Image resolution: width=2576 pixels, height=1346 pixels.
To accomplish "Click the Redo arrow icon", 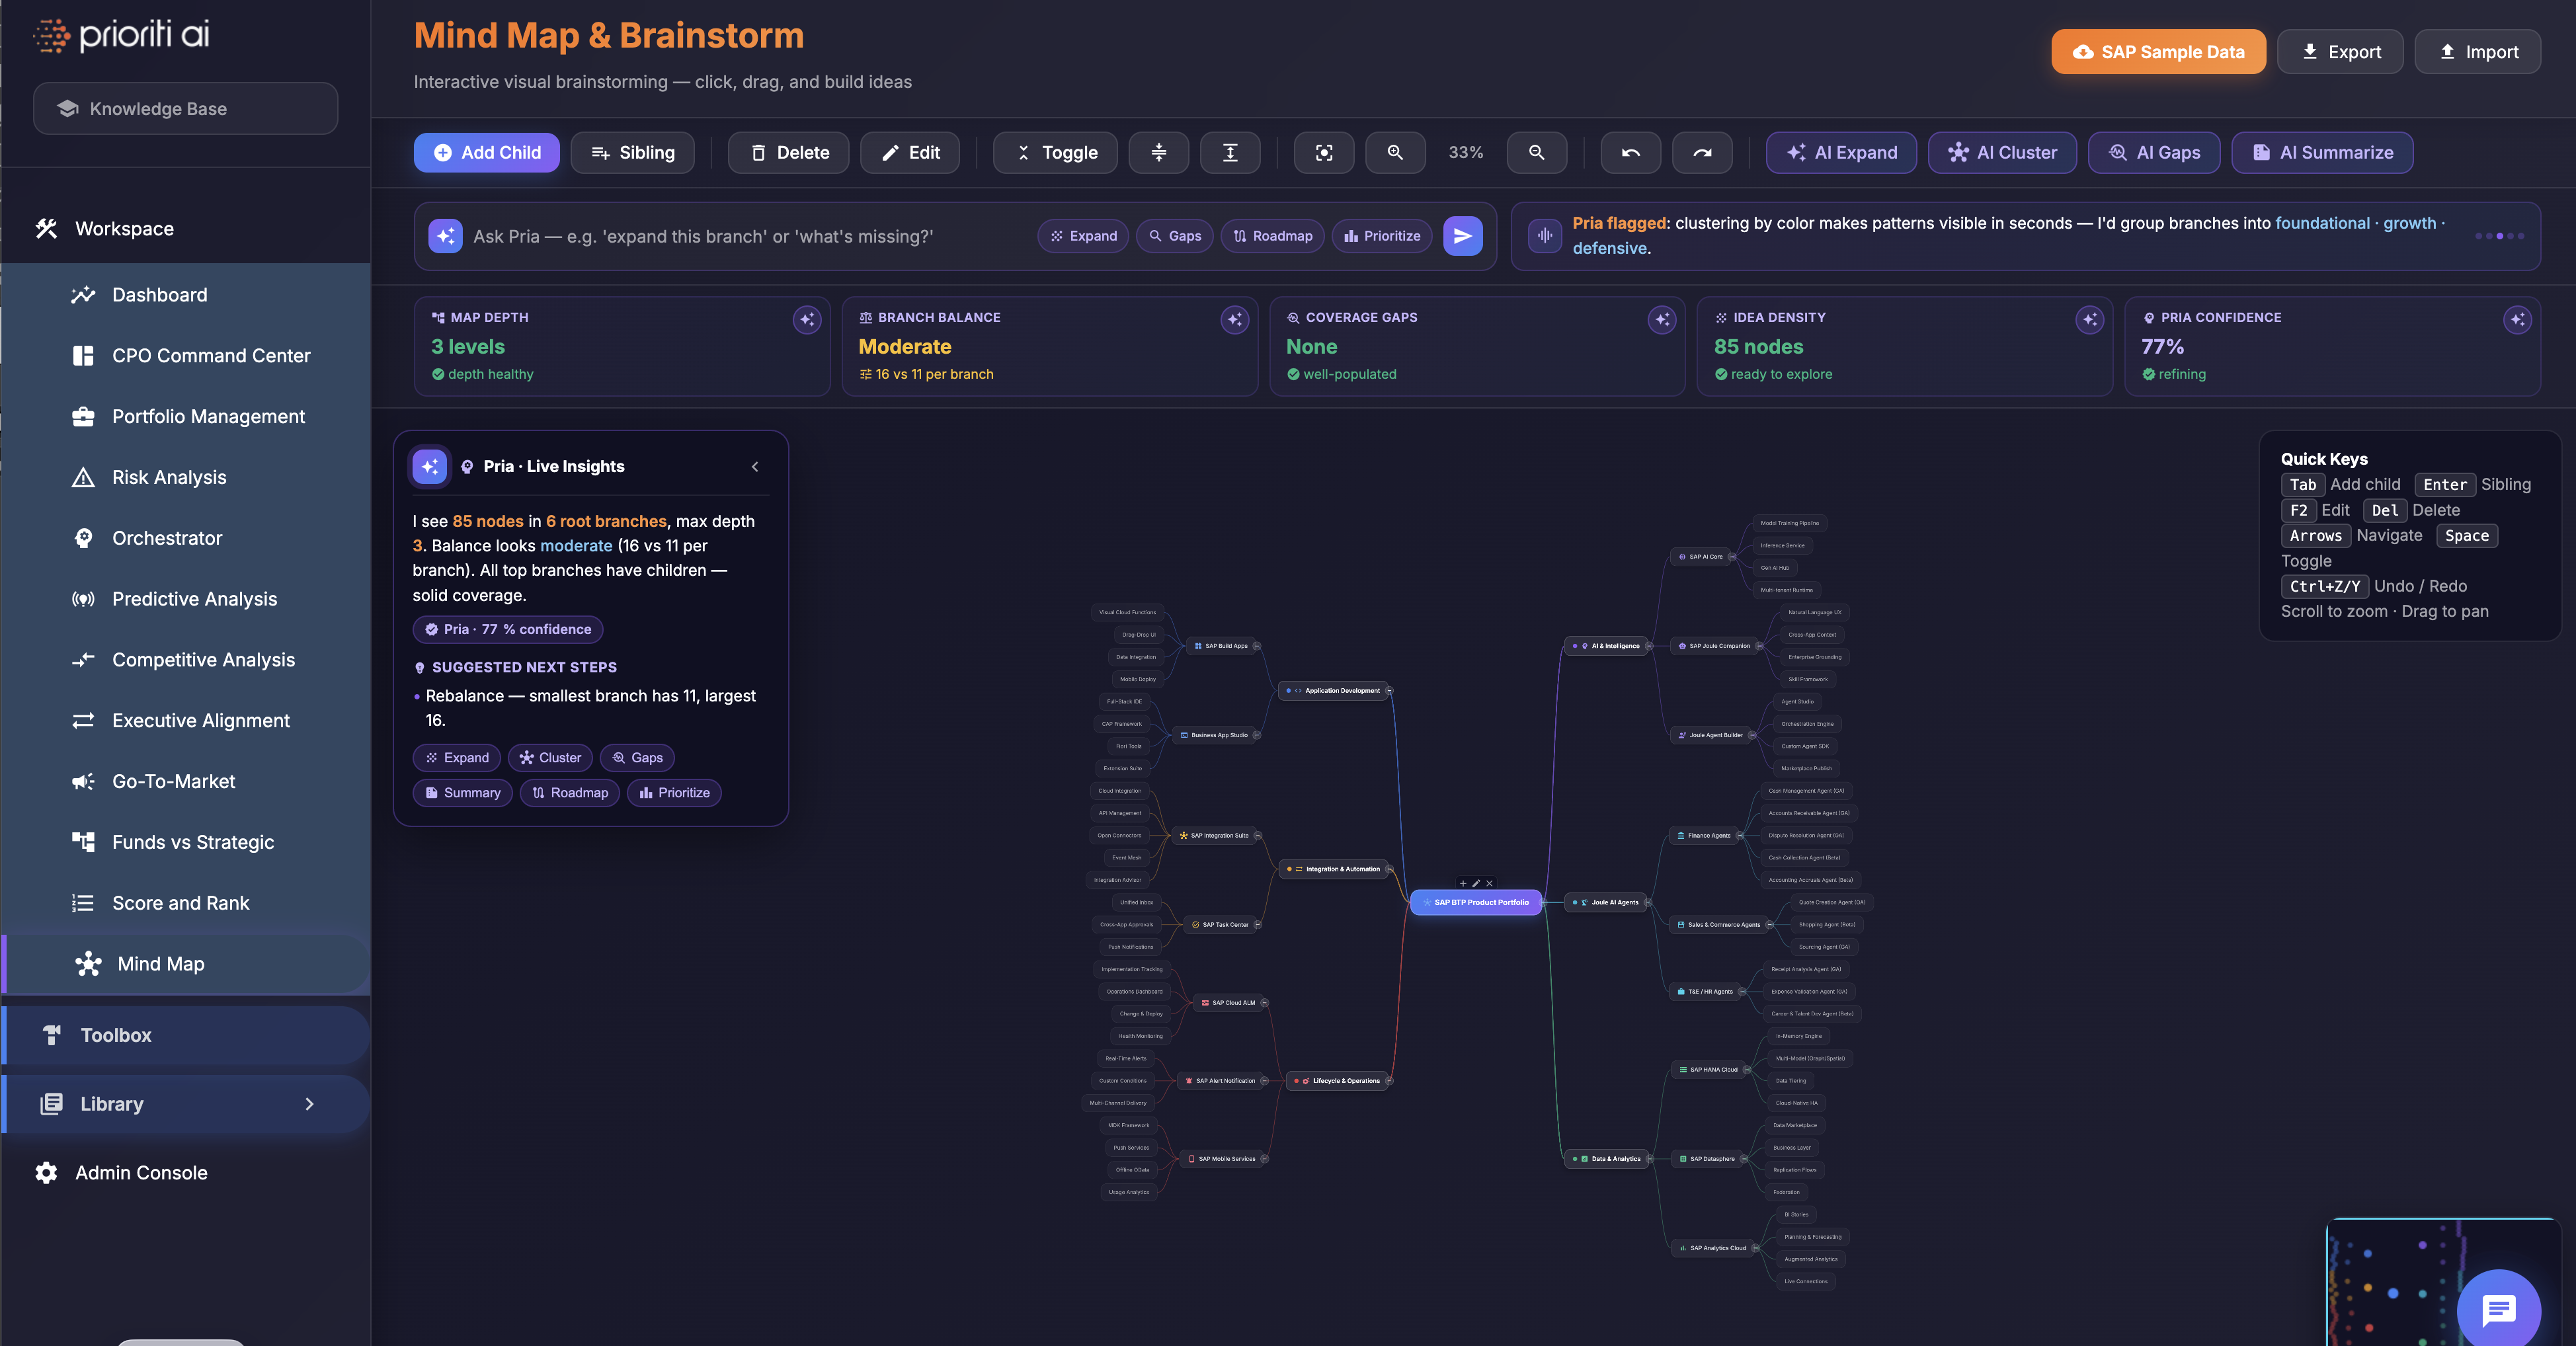I will [x=1702, y=152].
